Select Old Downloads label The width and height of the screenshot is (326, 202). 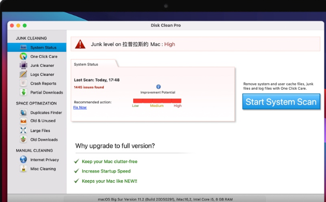[x=44, y=140]
